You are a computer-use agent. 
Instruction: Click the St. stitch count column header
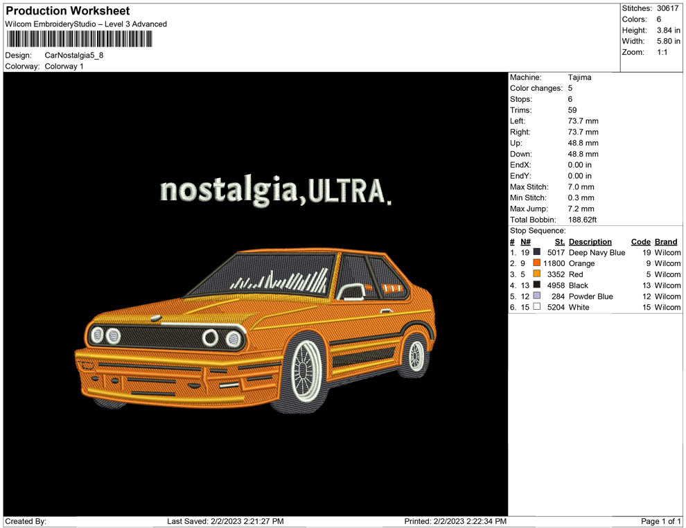560,242
